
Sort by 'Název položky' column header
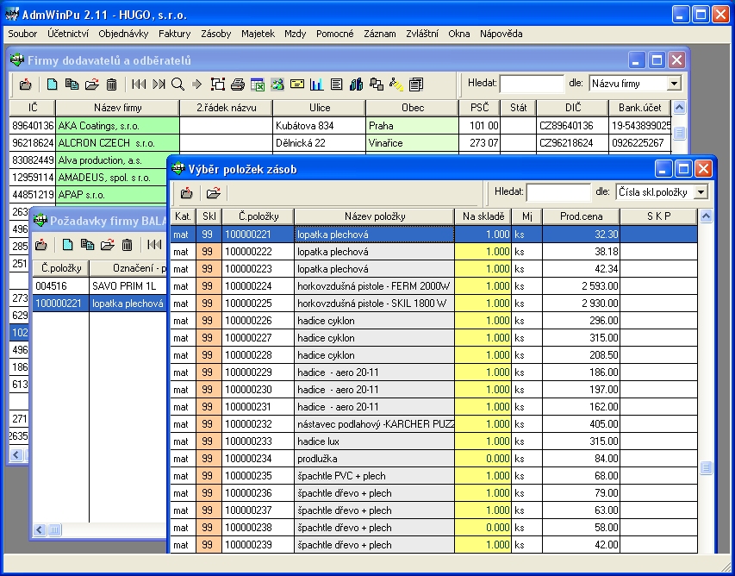375,216
